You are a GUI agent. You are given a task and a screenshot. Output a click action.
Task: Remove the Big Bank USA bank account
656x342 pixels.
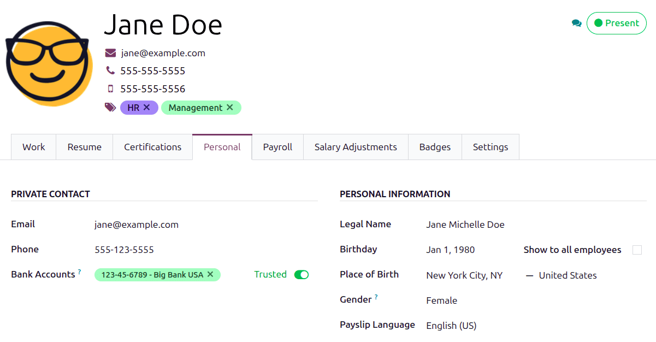[210, 275]
